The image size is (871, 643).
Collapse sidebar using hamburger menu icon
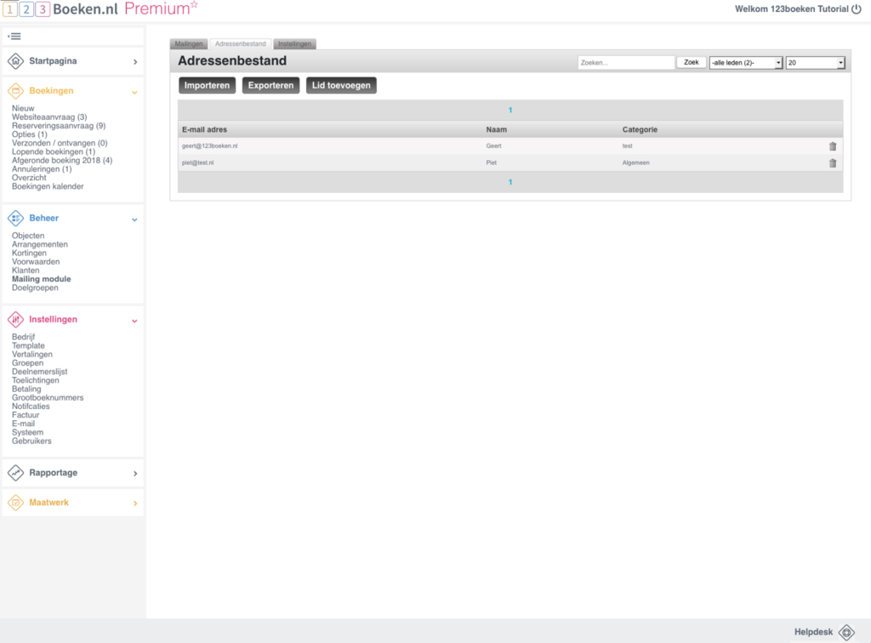click(x=14, y=36)
